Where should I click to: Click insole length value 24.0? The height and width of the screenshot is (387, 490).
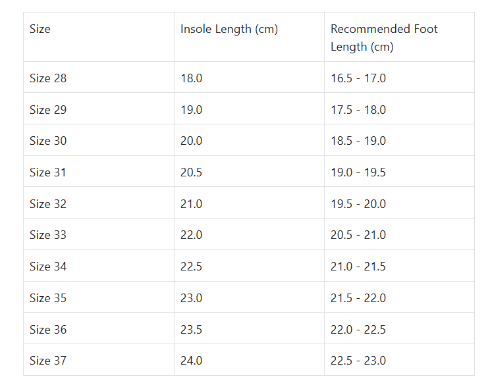[192, 361]
